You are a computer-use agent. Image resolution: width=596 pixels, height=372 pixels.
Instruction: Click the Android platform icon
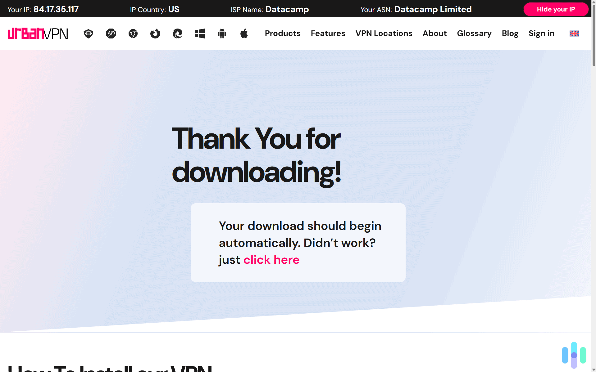coord(222,34)
